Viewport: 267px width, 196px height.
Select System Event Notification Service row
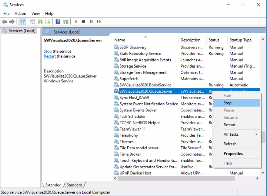[x=163, y=104]
